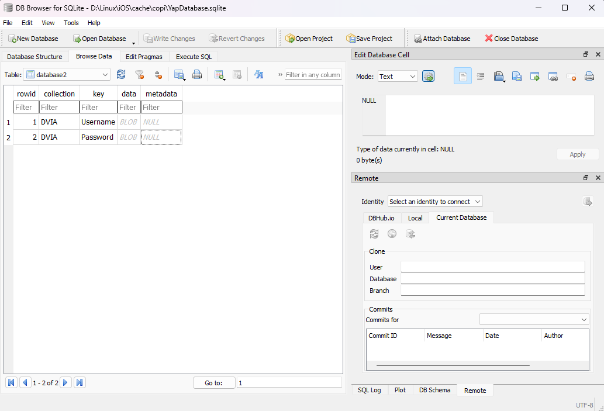The height and width of the screenshot is (411, 604).
Task: Toggle the text auto-format page button
Action: pos(463,76)
